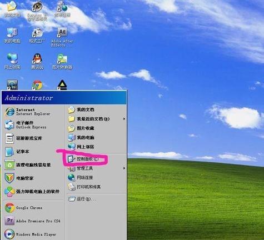The height and width of the screenshot is (240, 264).
Task: Select the desktop shortcut left of Chrome
Action: pos(12,85)
